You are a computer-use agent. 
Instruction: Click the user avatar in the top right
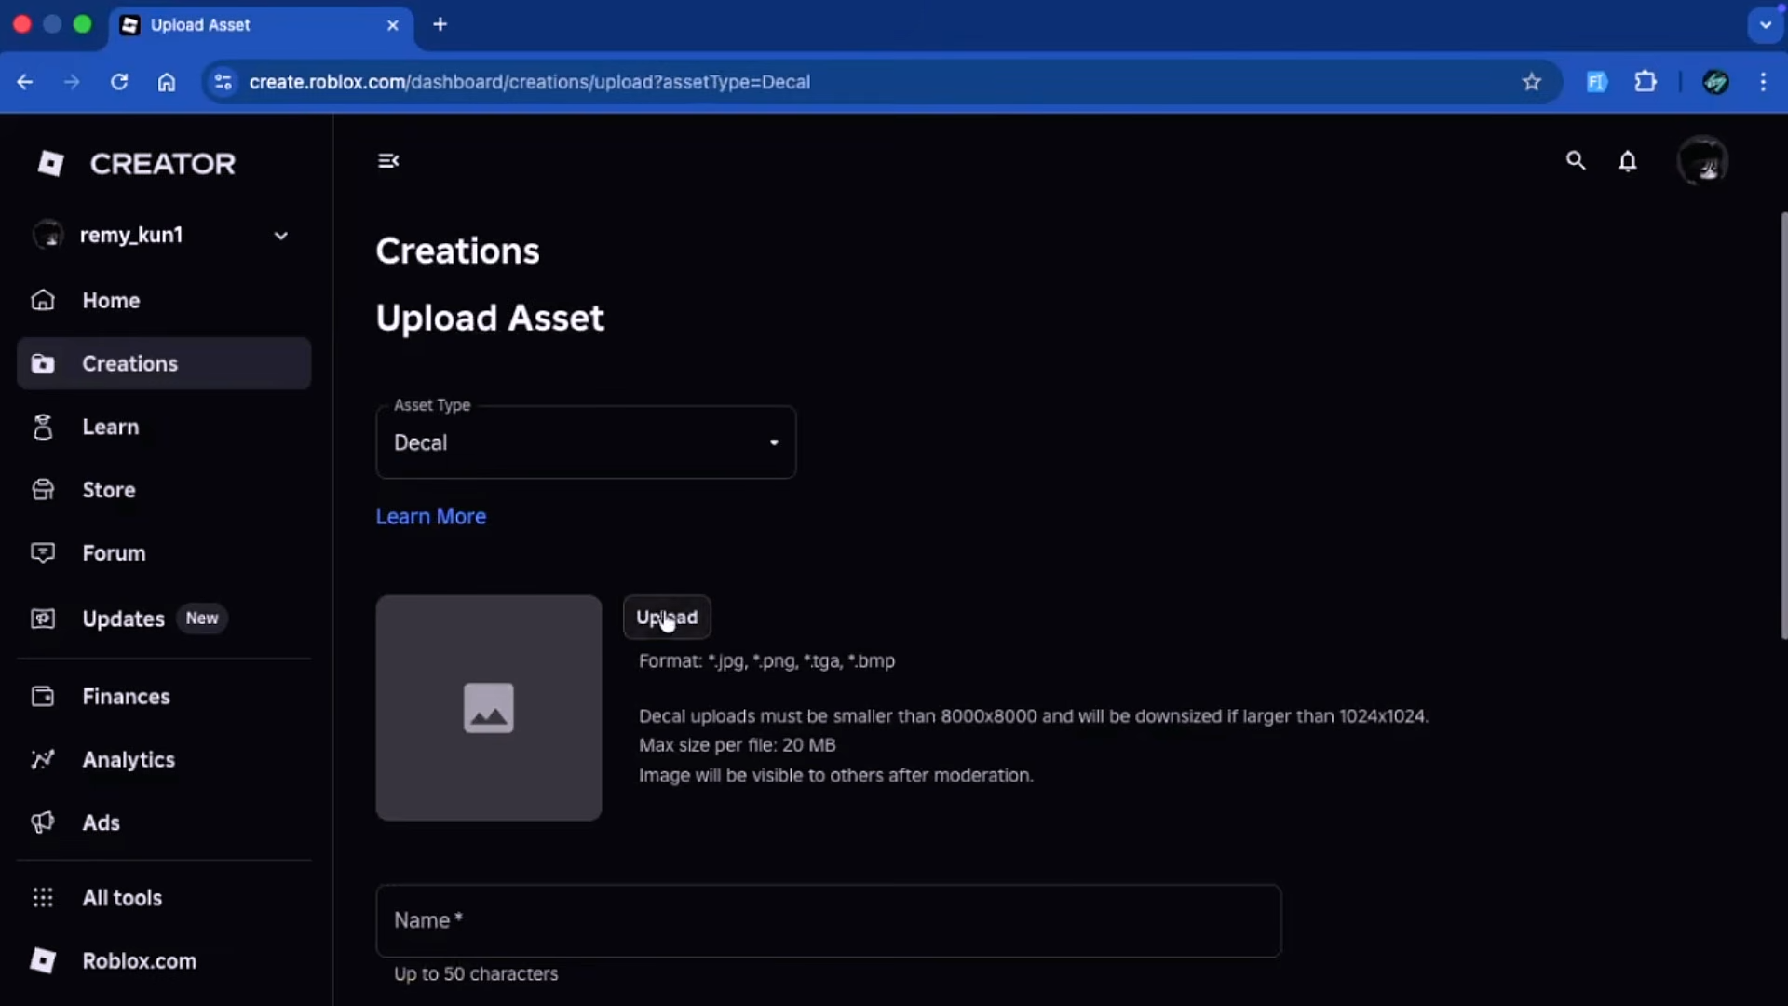[1702, 161]
